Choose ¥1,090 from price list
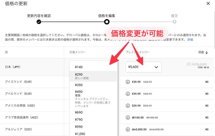 (93, 134)
